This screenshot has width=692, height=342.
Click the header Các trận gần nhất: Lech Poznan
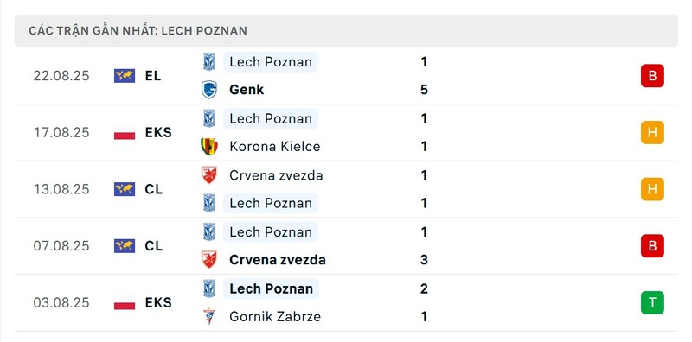138,31
